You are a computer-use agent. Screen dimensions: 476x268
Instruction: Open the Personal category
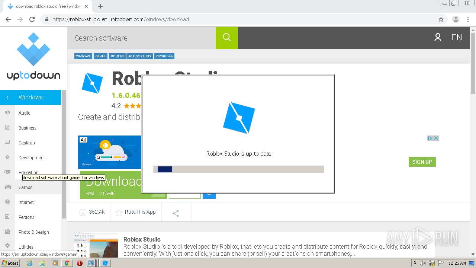click(x=27, y=217)
